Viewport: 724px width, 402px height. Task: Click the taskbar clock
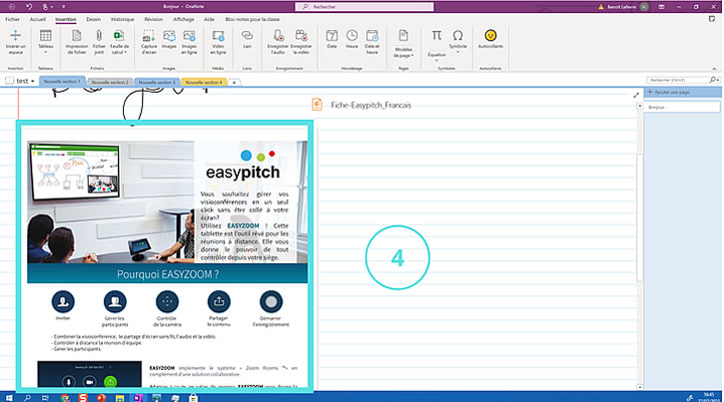pos(709,397)
